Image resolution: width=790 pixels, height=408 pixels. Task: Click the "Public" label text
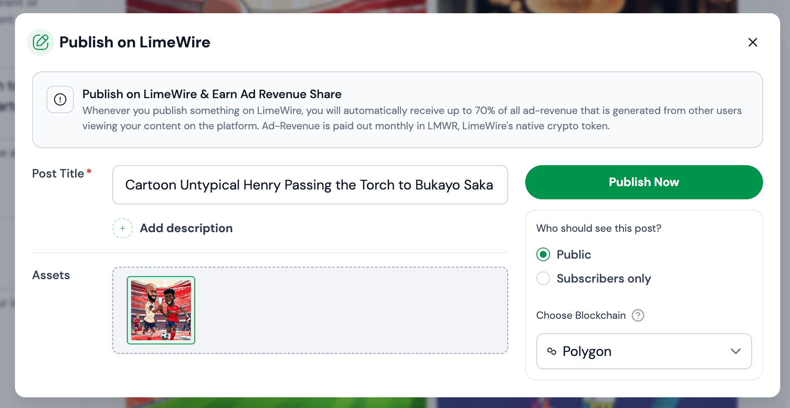coord(573,254)
